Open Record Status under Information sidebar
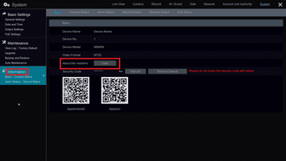286x161 pixels. pos(32,82)
